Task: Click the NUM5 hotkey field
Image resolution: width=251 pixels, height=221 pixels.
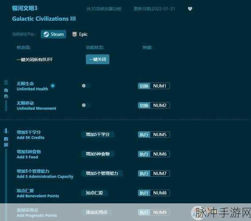Action: (x=160, y=134)
